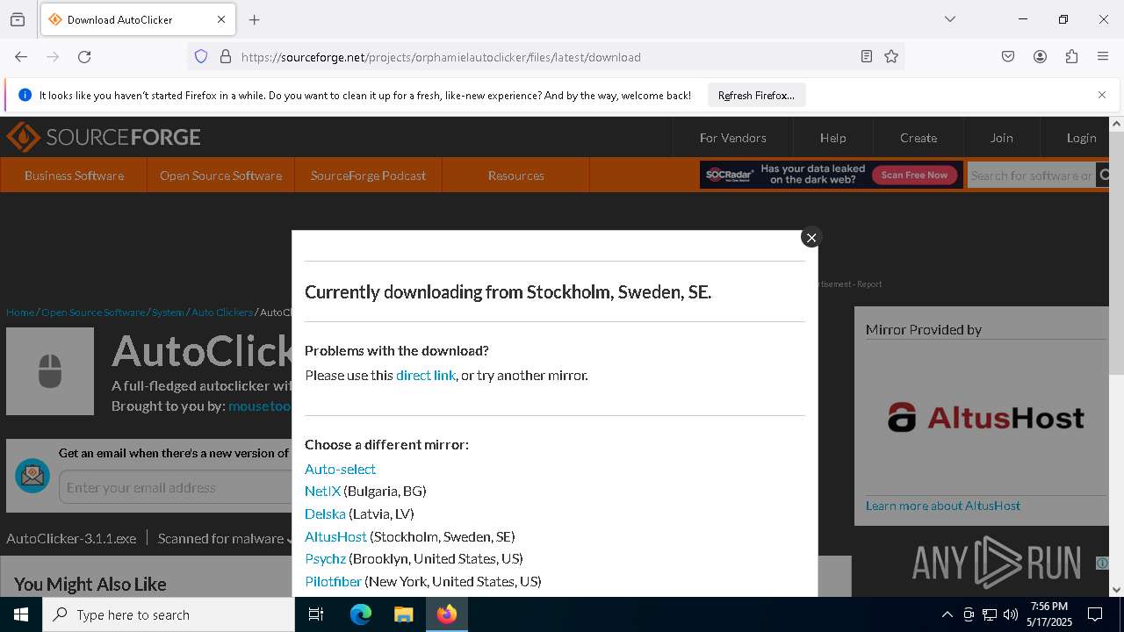This screenshot has height=632, width=1124.
Task: Reload the current page
Action: pos(84,57)
